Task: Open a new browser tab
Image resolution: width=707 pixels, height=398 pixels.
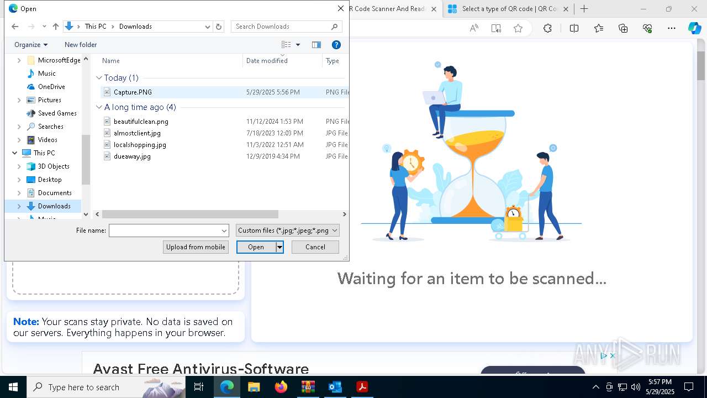Action: coord(584,9)
